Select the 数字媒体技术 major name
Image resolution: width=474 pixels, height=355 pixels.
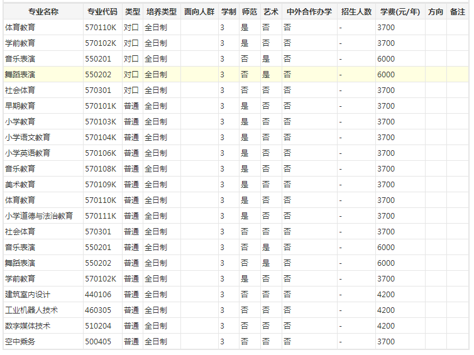click(x=28, y=326)
